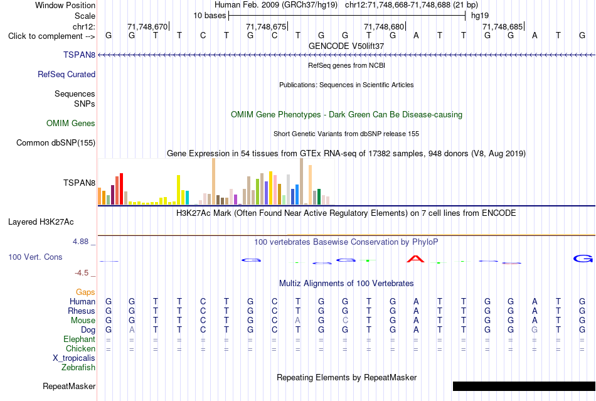Viewport: 596px width, 401px height.
Task: Open the GENCODE TSPAN8 gene label
Action: (x=80, y=55)
